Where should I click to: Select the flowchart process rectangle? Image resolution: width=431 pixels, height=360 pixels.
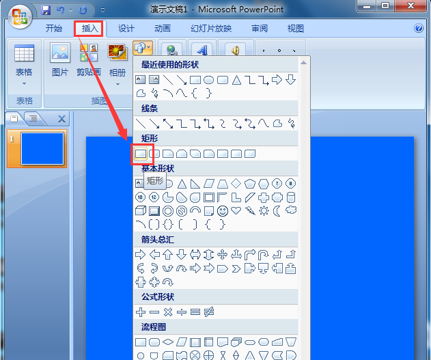point(141,342)
